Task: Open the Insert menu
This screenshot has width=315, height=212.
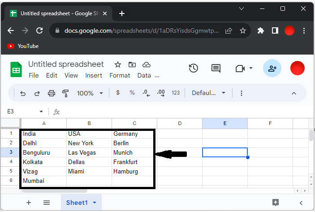Action: coord(94,75)
